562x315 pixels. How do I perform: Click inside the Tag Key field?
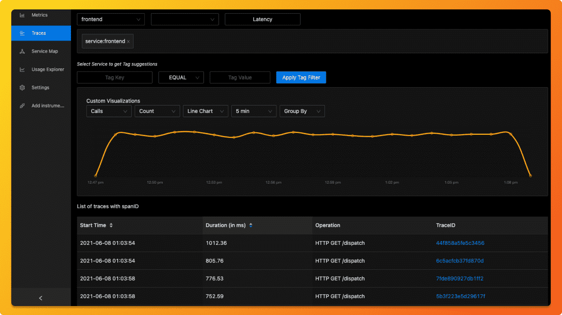(x=114, y=77)
